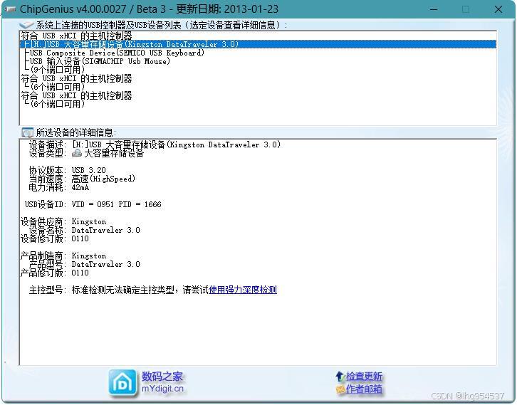This screenshot has height=405, width=517.
Task: Click the 高速(HighSpeed) current speed value
Action: coord(103,179)
